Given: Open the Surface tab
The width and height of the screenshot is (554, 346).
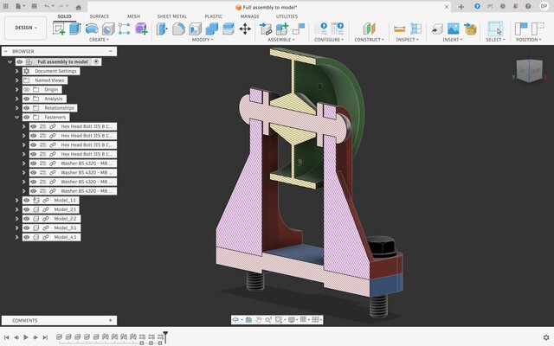Looking at the screenshot, I should point(100,16).
